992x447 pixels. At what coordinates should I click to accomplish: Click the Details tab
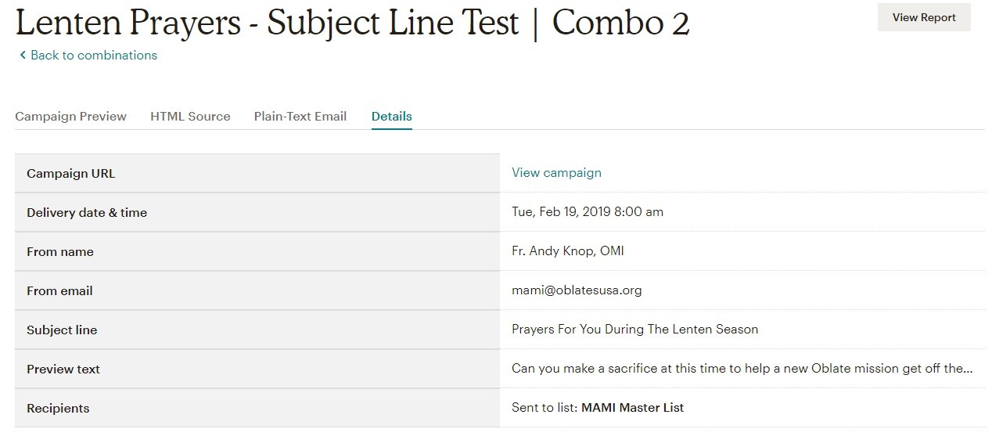(391, 117)
